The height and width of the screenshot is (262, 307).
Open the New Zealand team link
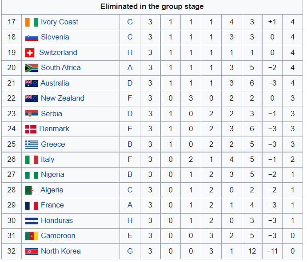(63, 98)
